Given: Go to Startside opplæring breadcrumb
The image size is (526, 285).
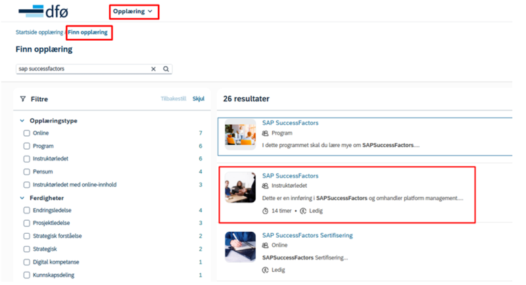Looking at the screenshot, I should [x=39, y=32].
